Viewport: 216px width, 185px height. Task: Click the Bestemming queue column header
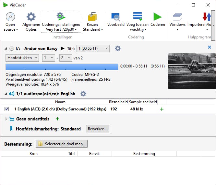[144, 154]
